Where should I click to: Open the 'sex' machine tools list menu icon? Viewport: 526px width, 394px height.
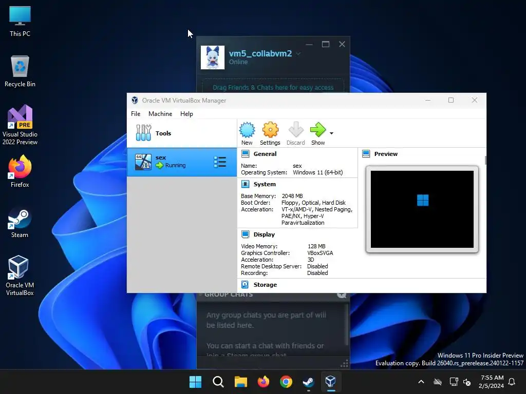[x=220, y=162]
